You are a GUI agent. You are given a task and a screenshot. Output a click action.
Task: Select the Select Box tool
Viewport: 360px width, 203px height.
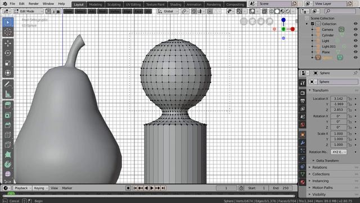[x=8, y=23]
